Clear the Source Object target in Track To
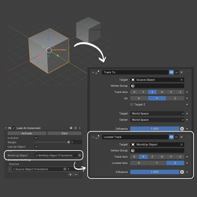 click(x=182, y=80)
